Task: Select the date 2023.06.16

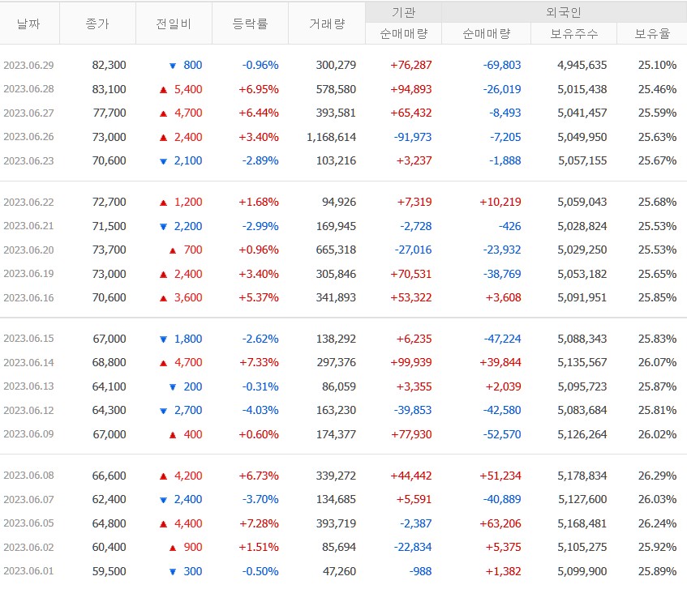Action: tap(28, 297)
